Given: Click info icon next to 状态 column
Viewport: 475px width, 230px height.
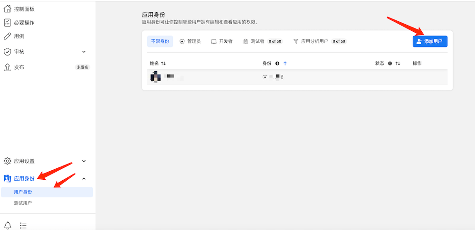Looking at the screenshot, I should (x=390, y=63).
